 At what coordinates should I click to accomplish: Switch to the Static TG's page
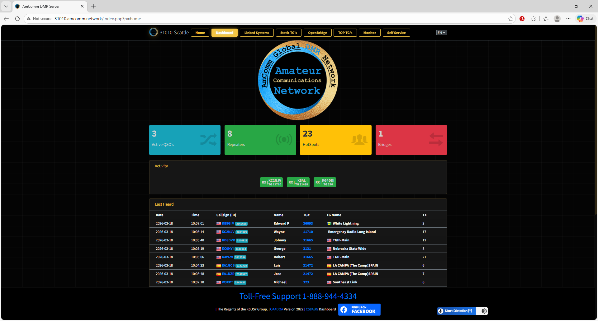coord(288,33)
